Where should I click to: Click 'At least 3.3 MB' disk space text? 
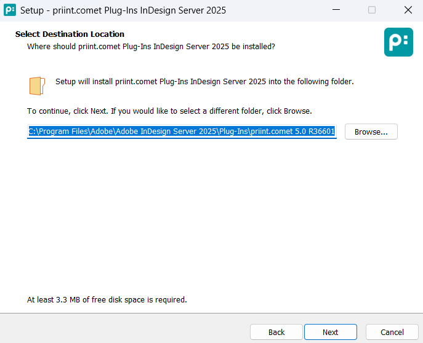[107, 299]
